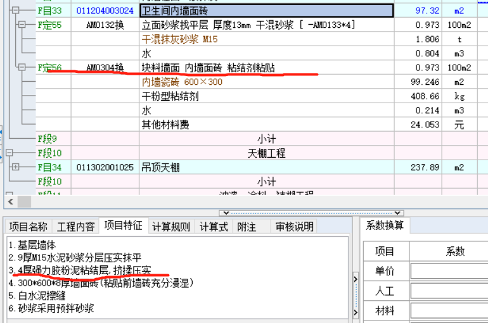Click the 系数 column header
This screenshot has width=488, height=323.
pyautogui.click(x=455, y=251)
